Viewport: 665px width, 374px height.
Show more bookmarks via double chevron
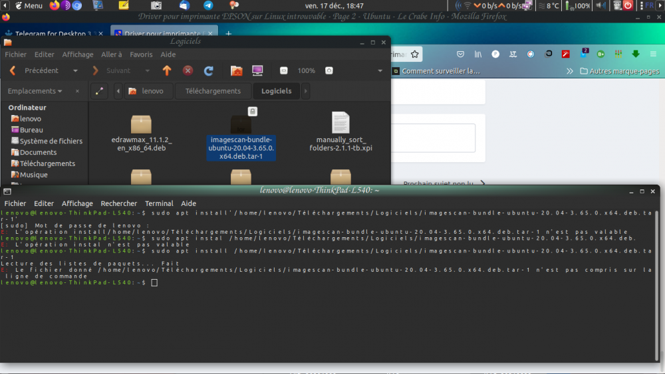pos(570,71)
